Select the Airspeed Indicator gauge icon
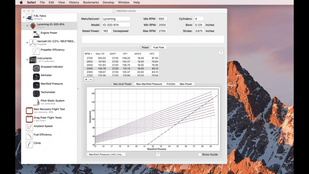Image resolution: width=309 pixels, height=174 pixels. [x=36, y=68]
